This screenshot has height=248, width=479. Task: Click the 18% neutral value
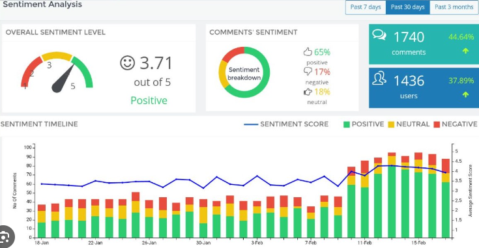pos(323,92)
